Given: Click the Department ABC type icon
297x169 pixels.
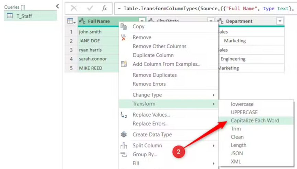Looking at the screenshot, I should [220, 21].
